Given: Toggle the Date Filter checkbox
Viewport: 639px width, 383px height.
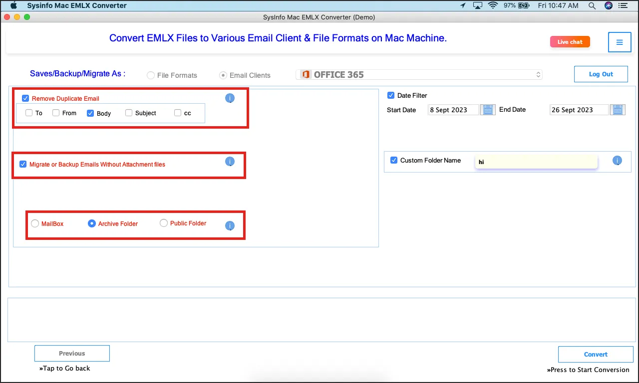Looking at the screenshot, I should click(x=391, y=95).
